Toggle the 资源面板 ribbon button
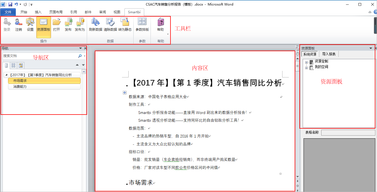Viewport: 377px width, 192px height. 44,27
